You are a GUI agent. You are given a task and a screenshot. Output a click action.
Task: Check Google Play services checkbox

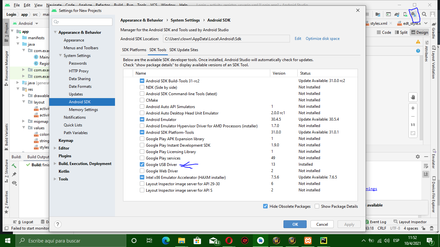[142, 158]
